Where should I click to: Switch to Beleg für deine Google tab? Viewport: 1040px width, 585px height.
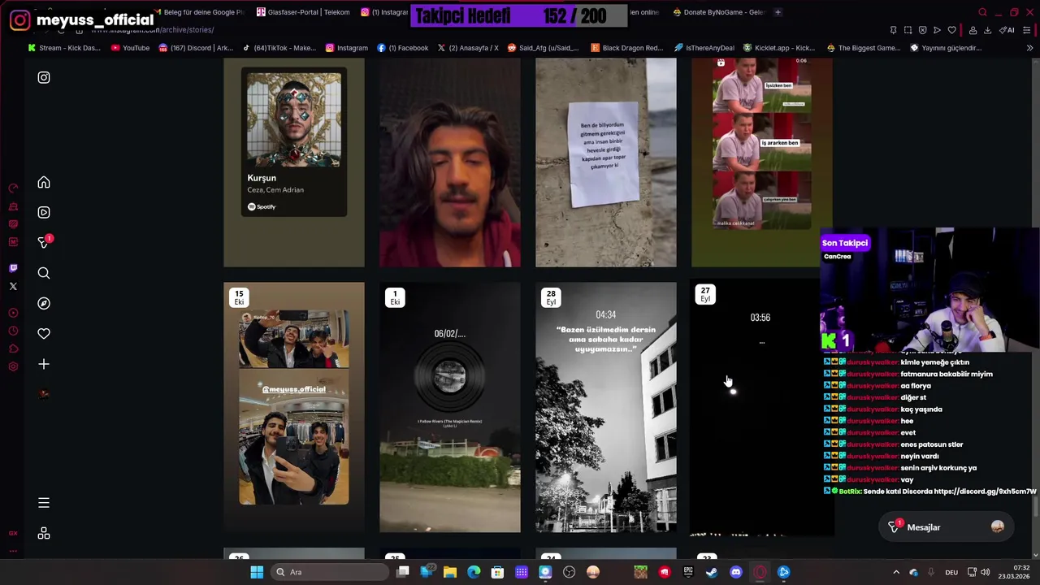(x=197, y=12)
